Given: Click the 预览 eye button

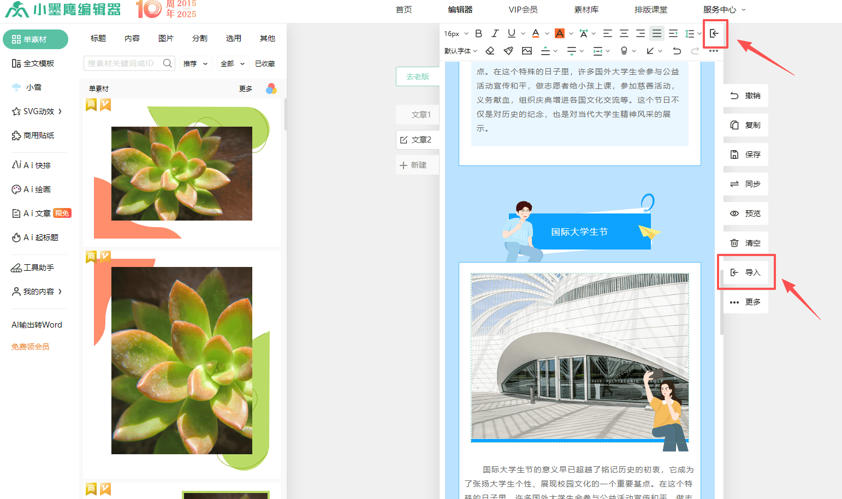Looking at the screenshot, I should coord(746,213).
